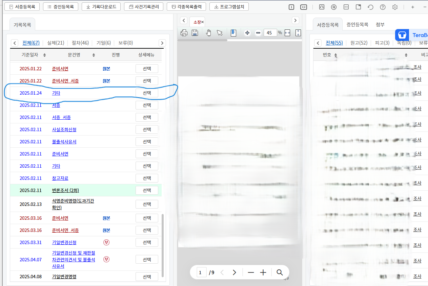The height and width of the screenshot is (286, 428).
Task: Click the 45% zoom level field
Action: pos(270,32)
